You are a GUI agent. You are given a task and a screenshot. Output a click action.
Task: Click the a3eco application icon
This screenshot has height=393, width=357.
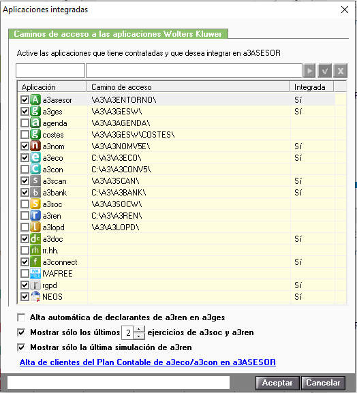tap(35, 157)
